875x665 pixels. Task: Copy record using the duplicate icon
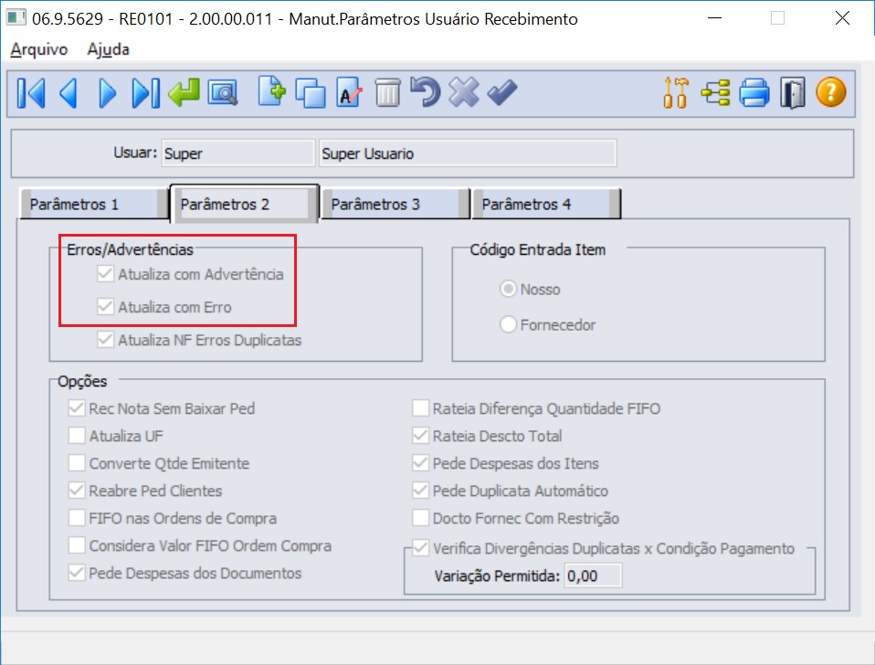coord(311,92)
